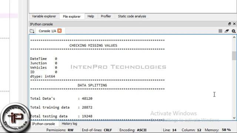Switch to the IPython console bottom tab
This screenshot has height=133, width=237.
point(43,124)
